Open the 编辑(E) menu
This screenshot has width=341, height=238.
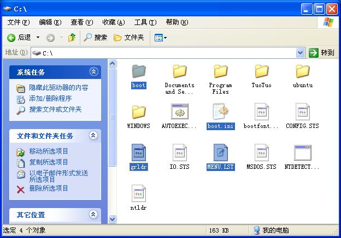(x=50, y=22)
